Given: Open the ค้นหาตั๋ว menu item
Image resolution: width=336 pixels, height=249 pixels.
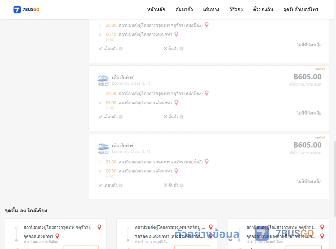Looking at the screenshot, I should click(184, 9).
